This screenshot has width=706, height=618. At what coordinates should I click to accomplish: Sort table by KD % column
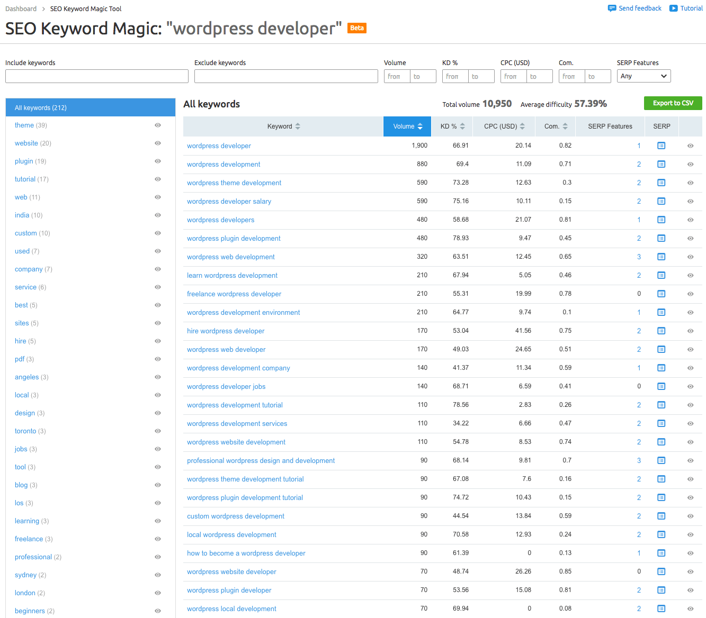tap(452, 126)
